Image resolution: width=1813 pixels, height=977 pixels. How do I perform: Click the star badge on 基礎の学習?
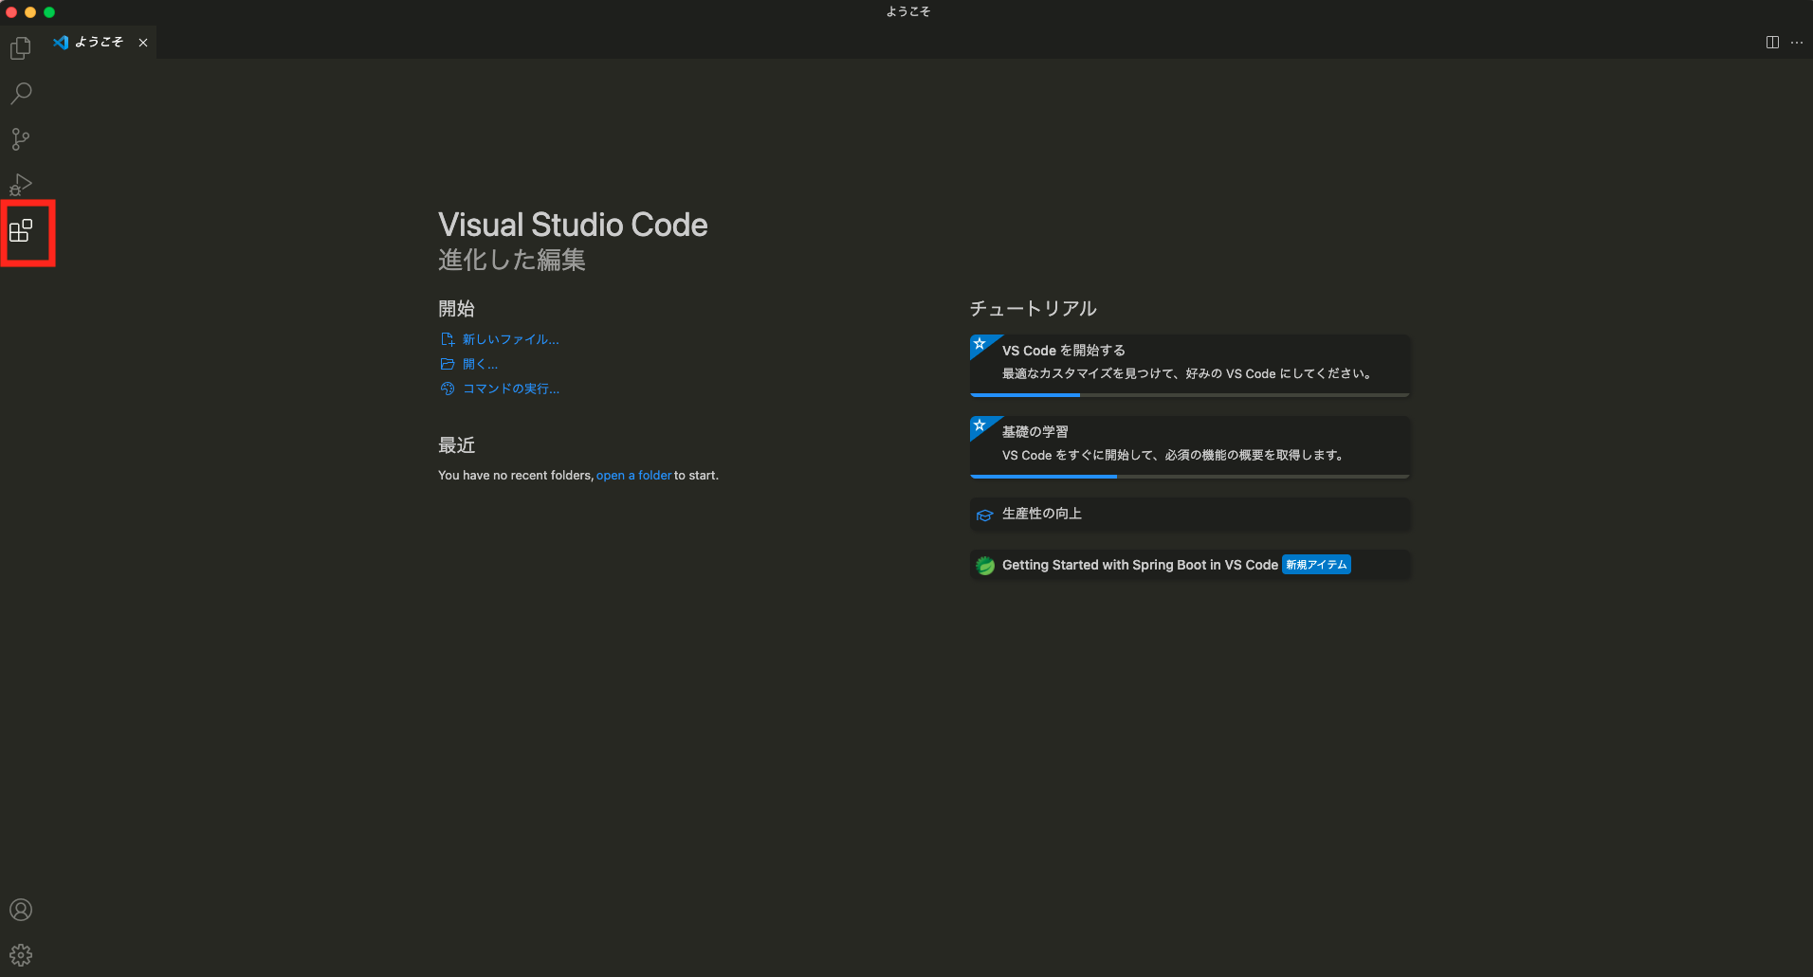tap(980, 425)
